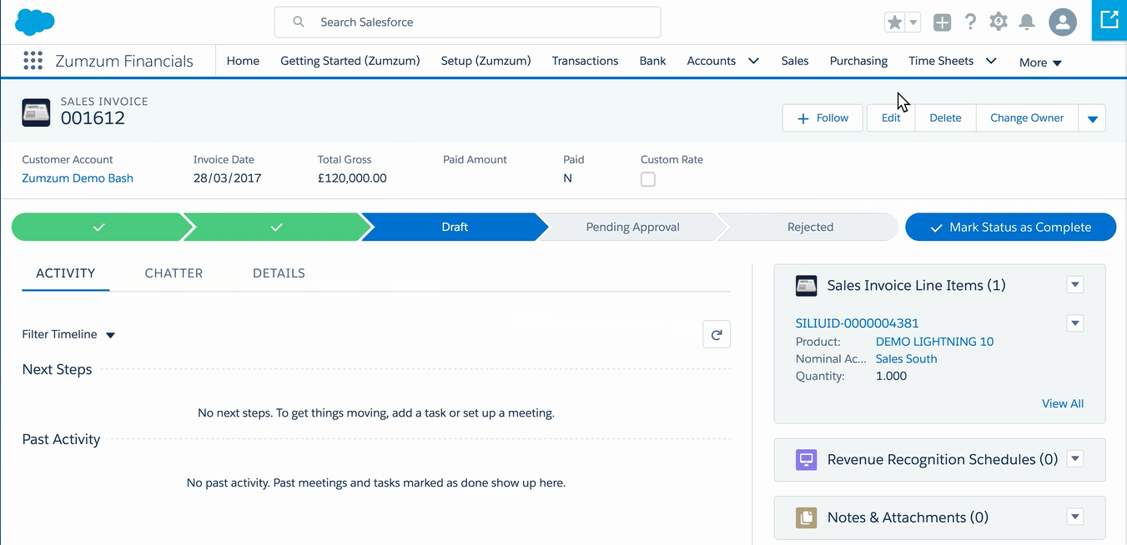Screen dimensions: 1127x545
Task: Click the Revenue Recognition Schedules panel icon
Action: pyautogui.click(x=806, y=459)
